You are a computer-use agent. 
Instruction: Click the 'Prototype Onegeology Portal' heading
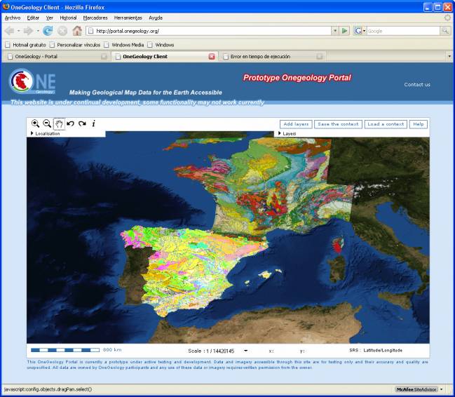tap(297, 78)
